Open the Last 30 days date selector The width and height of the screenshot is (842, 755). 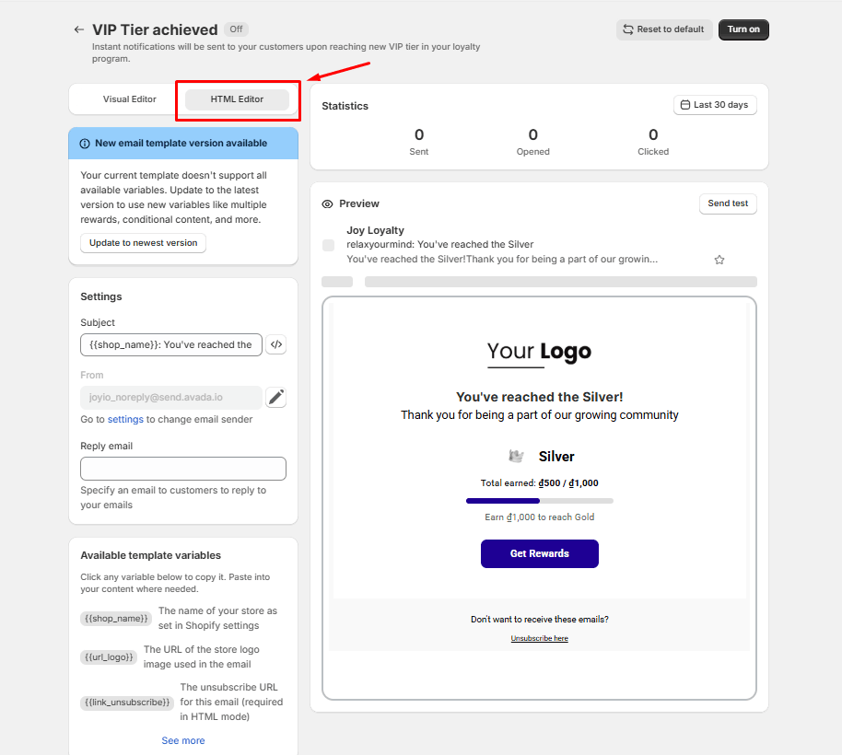715,105
